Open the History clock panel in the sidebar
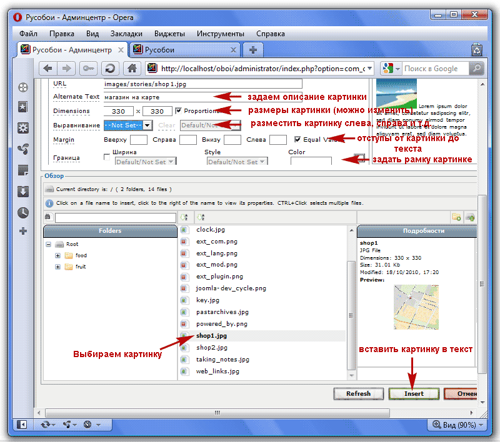This screenshot has width=500, height=442. tap(23, 212)
